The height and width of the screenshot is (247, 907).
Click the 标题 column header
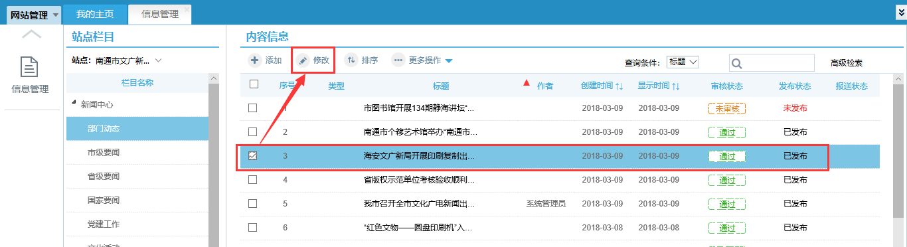[441, 86]
